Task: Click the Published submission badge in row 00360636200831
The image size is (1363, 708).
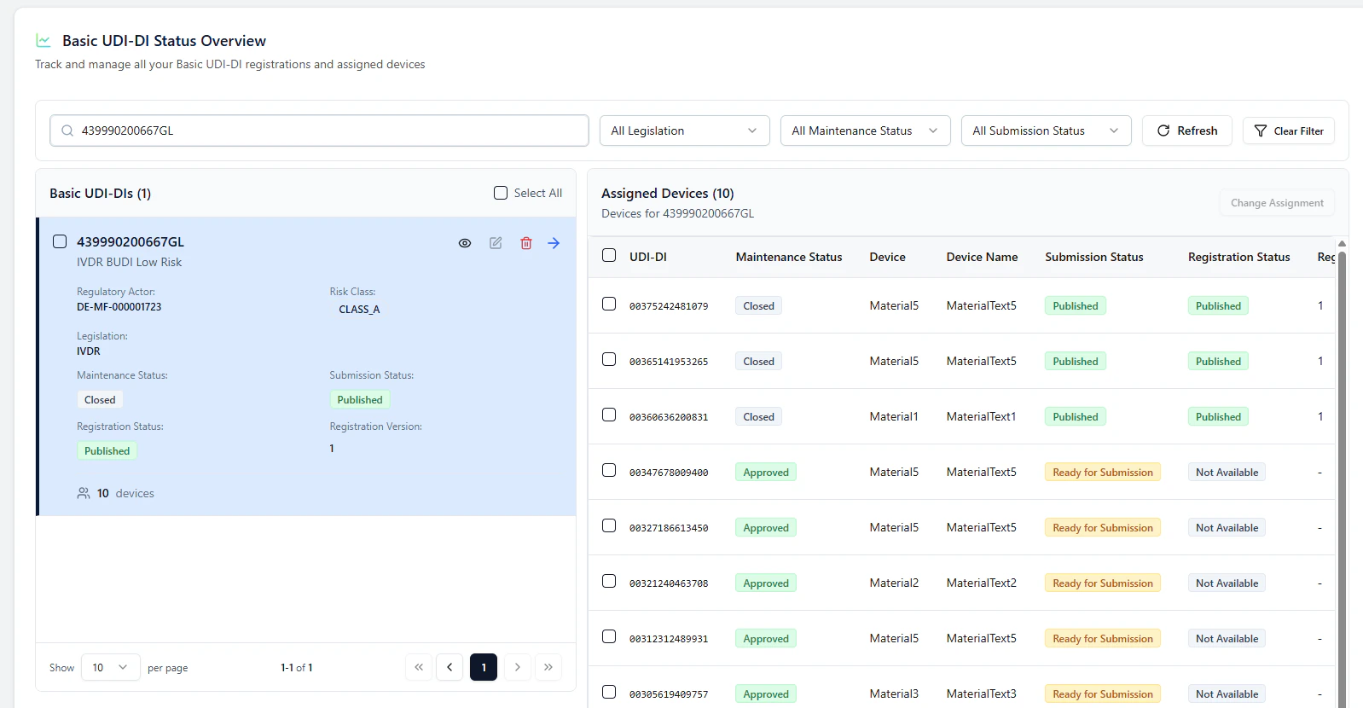Action: tap(1076, 416)
